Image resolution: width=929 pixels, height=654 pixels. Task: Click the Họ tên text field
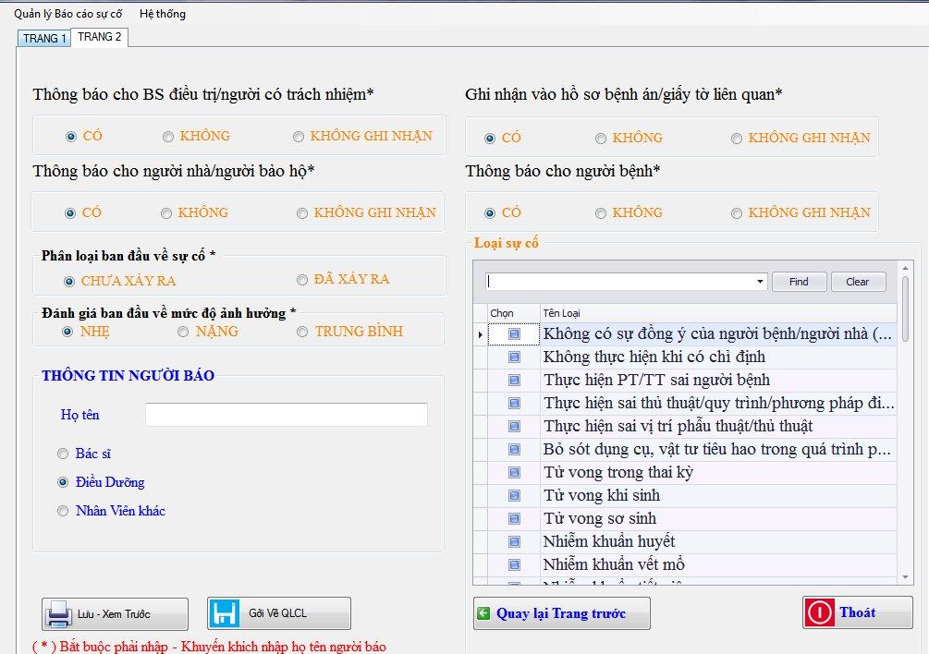click(286, 415)
